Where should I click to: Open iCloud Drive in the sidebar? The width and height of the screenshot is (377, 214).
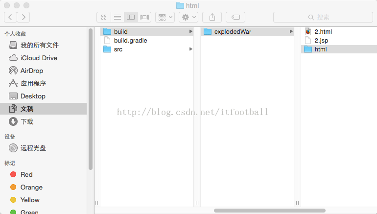43,58
